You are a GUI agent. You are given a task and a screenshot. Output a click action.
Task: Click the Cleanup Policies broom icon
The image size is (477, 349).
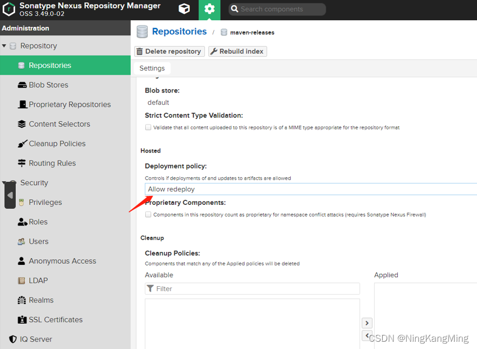[x=22, y=144]
